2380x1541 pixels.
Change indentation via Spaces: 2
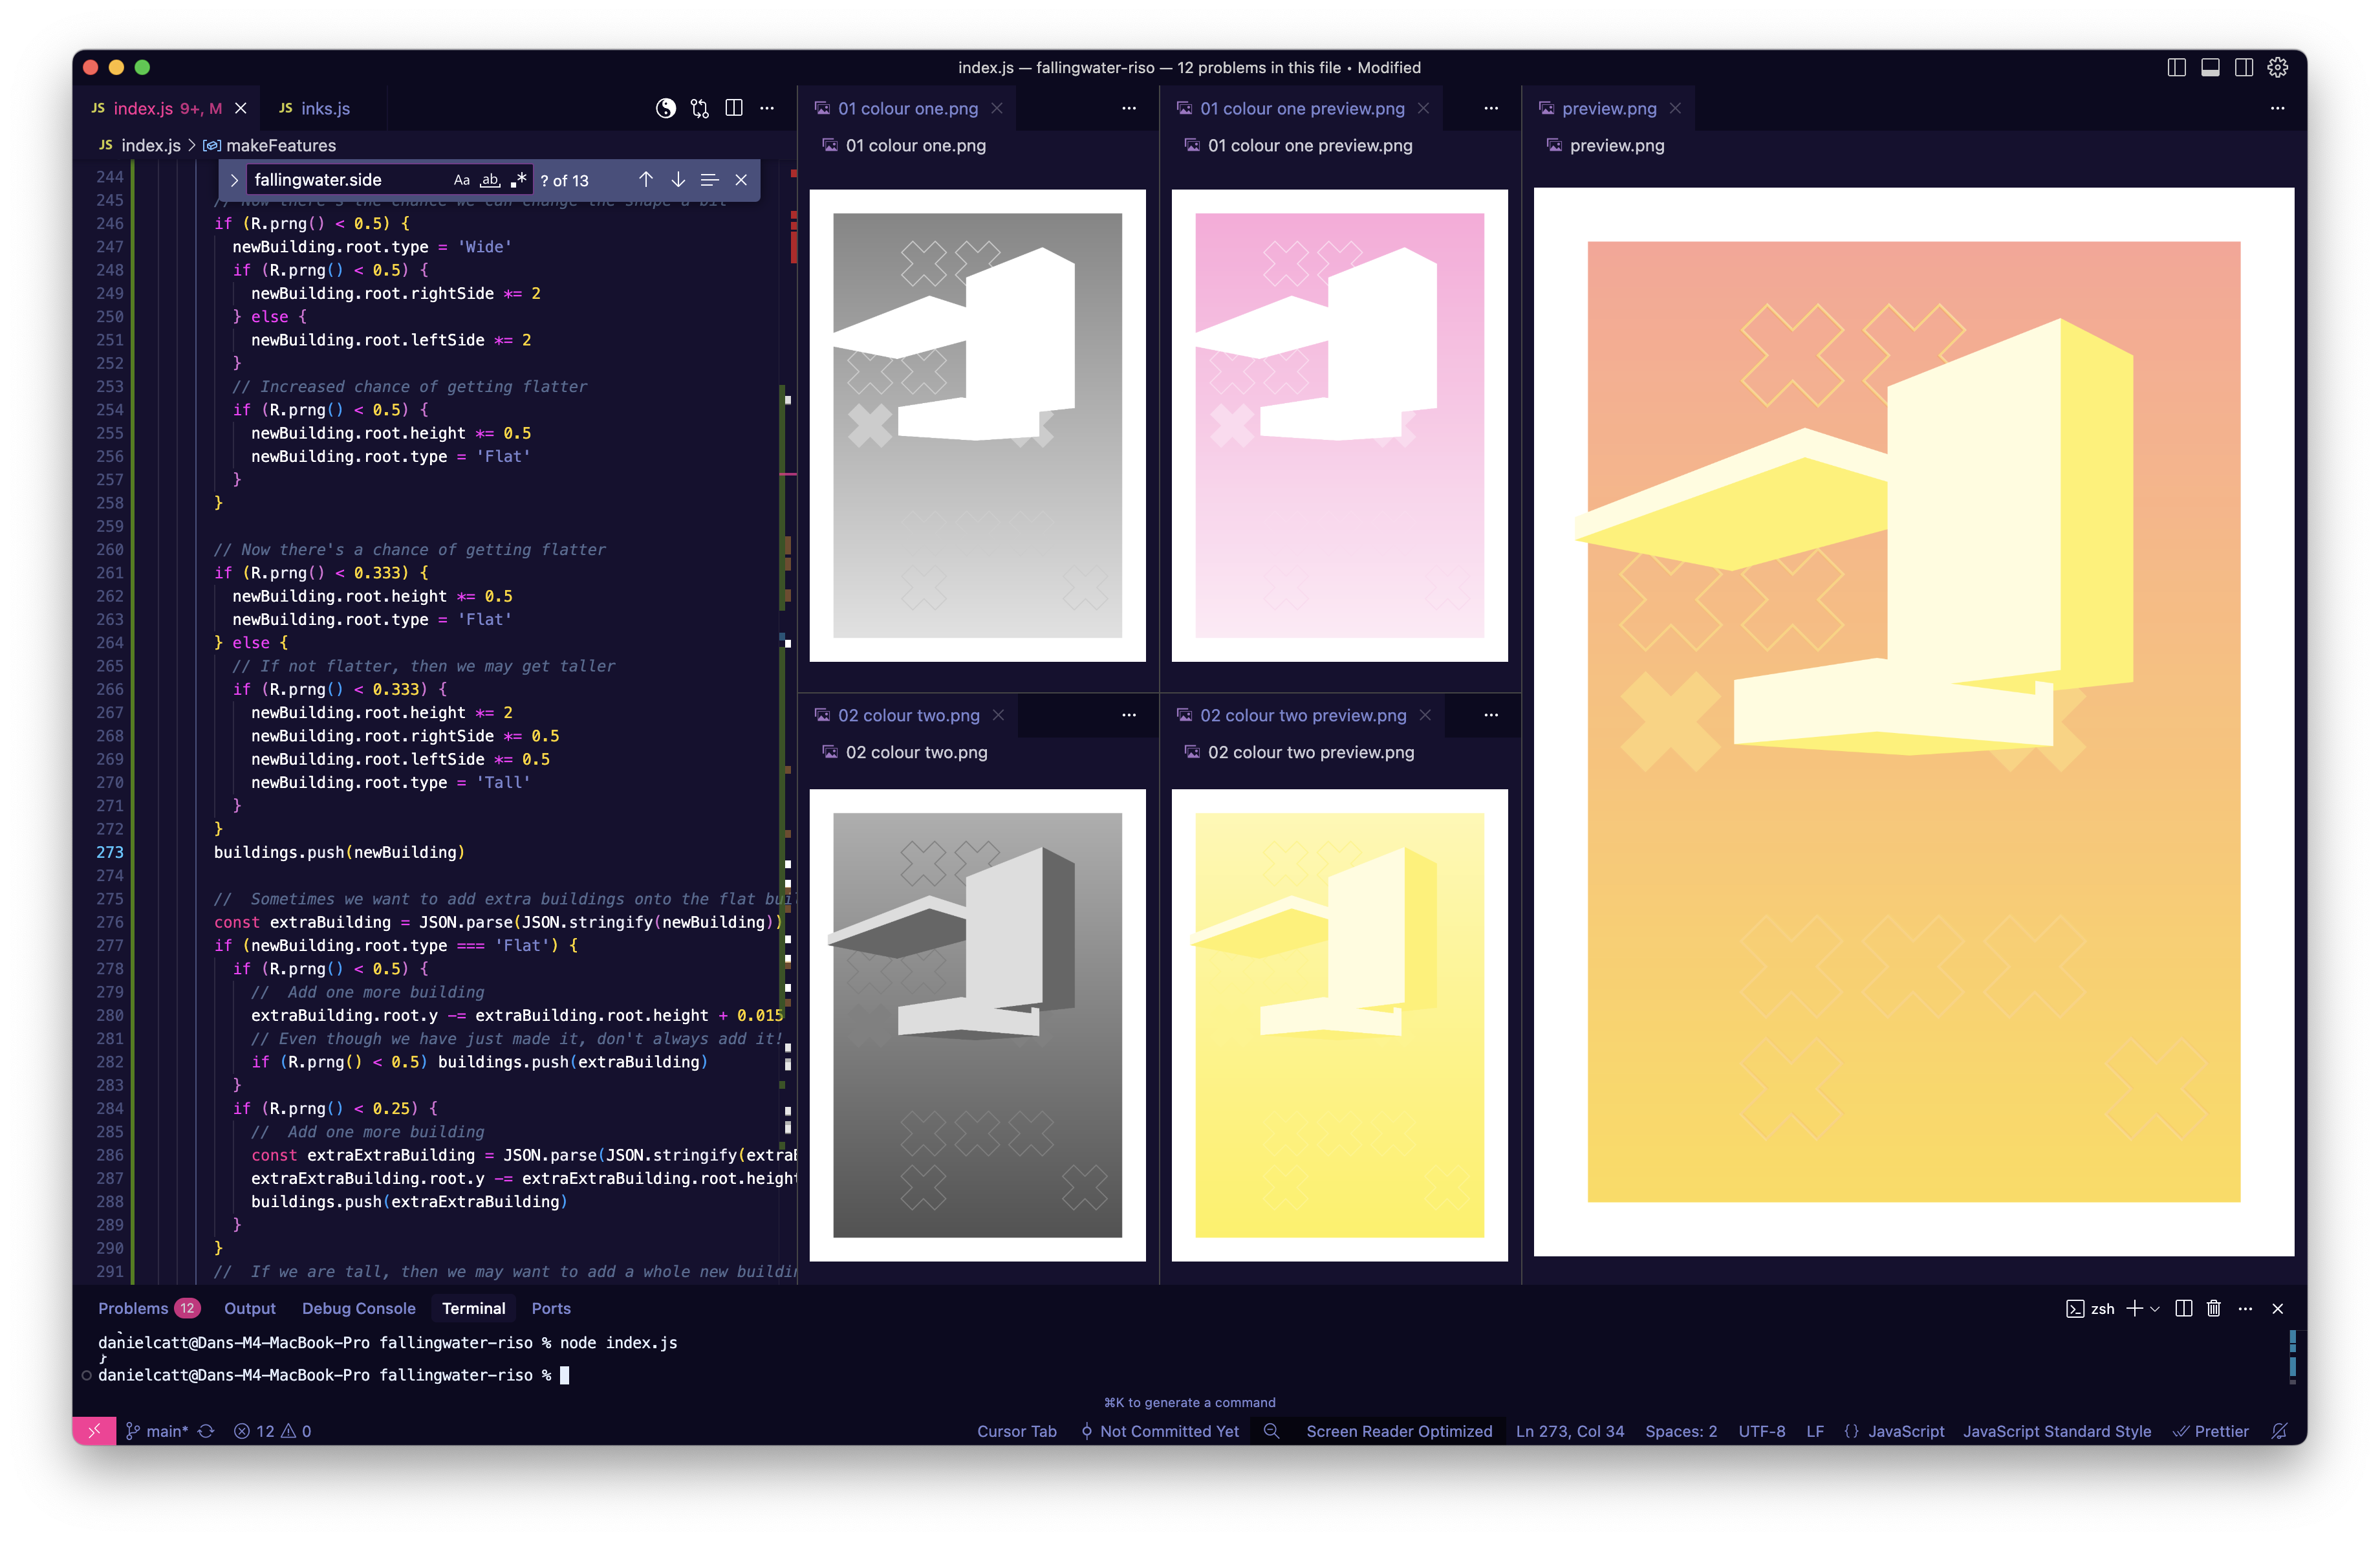pos(1681,1431)
